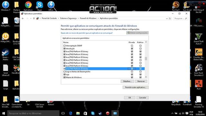Click the Cancelar button
The width and height of the screenshot is (206, 116).
(142, 98)
